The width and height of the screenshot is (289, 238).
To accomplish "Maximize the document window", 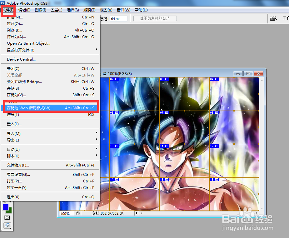I will coord(248,74).
